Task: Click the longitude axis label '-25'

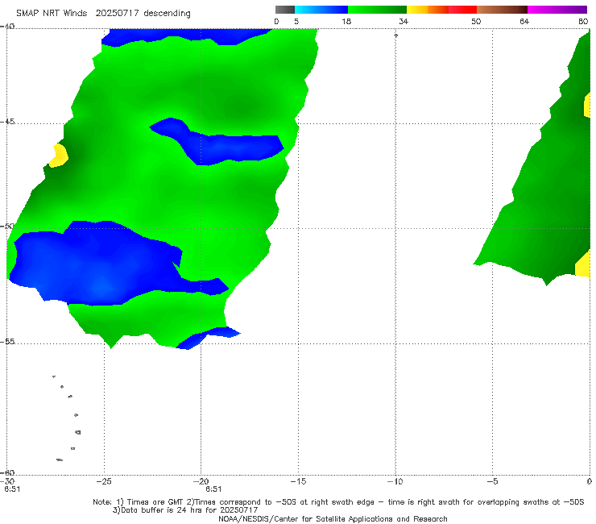Action: click(104, 481)
